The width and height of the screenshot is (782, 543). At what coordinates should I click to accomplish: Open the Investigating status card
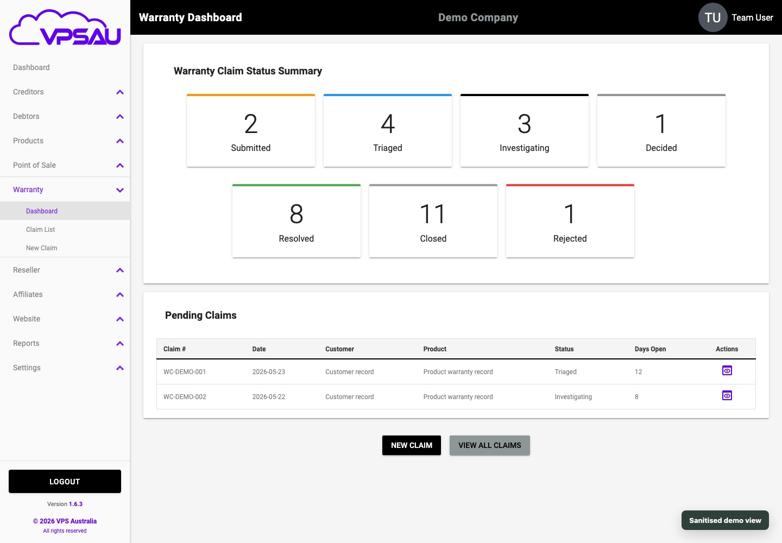click(x=525, y=130)
